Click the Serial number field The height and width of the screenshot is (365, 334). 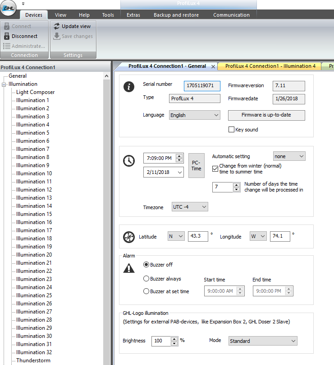202,86
